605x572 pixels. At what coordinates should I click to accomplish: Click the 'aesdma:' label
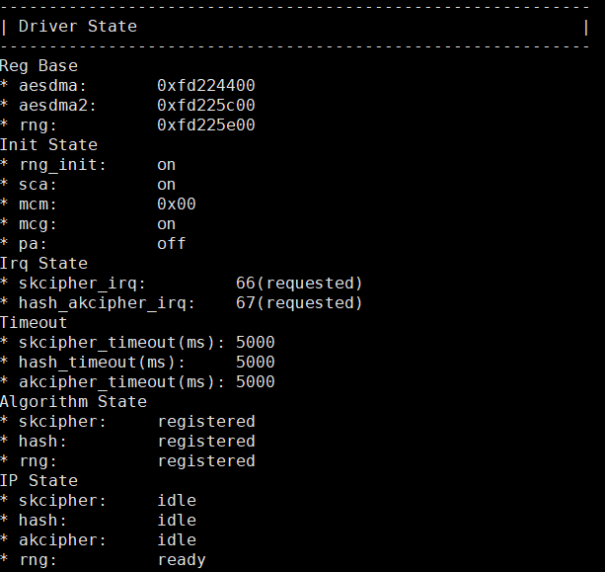pos(53,85)
